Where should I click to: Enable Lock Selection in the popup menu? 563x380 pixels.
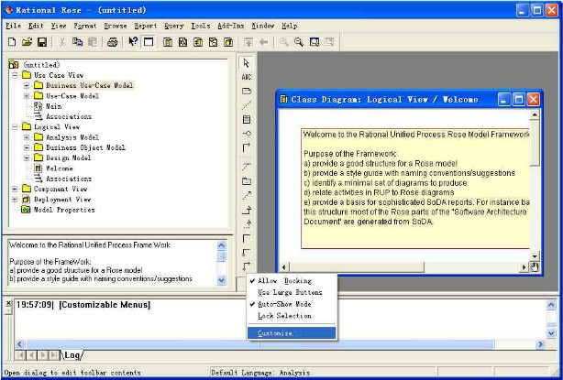[x=292, y=316]
